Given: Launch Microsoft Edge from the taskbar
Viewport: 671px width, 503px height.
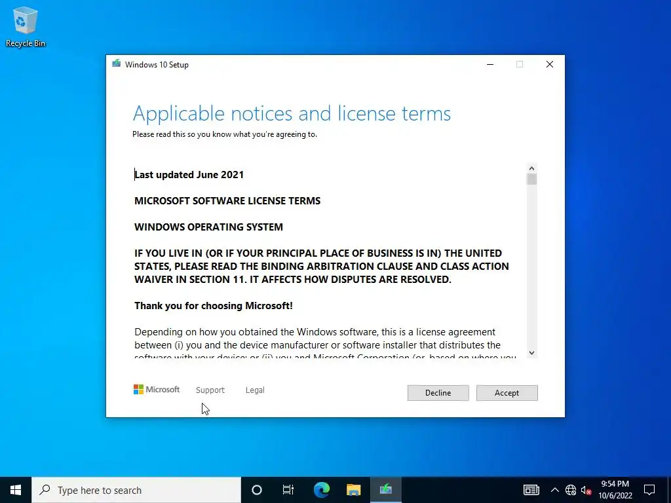Looking at the screenshot, I should pyautogui.click(x=321, y=490).
